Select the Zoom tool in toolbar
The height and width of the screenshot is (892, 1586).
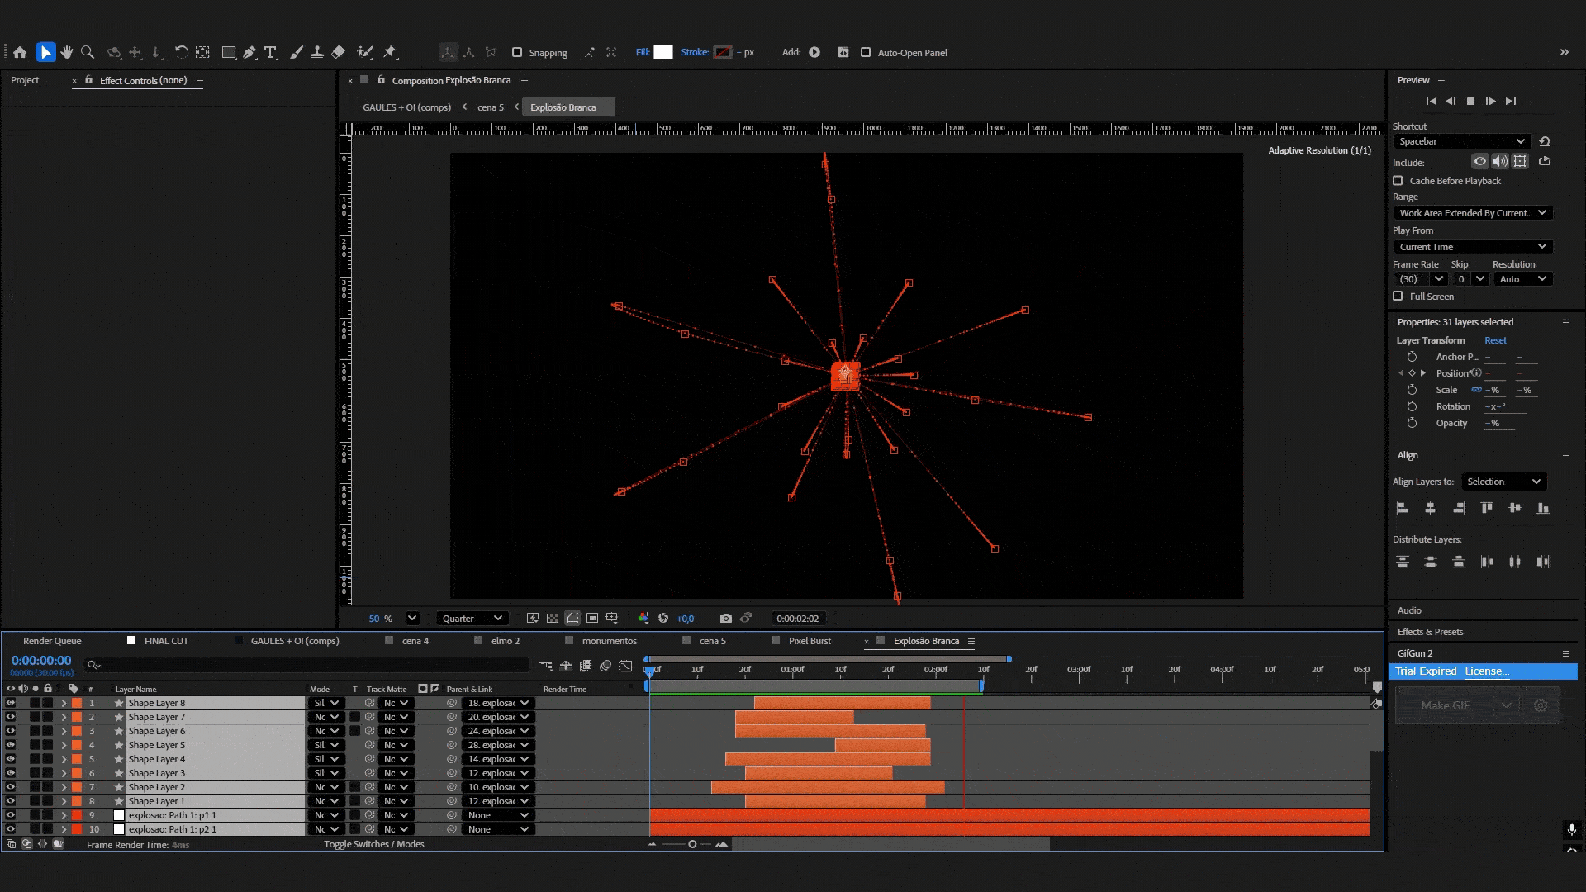[x=88, y=52]
